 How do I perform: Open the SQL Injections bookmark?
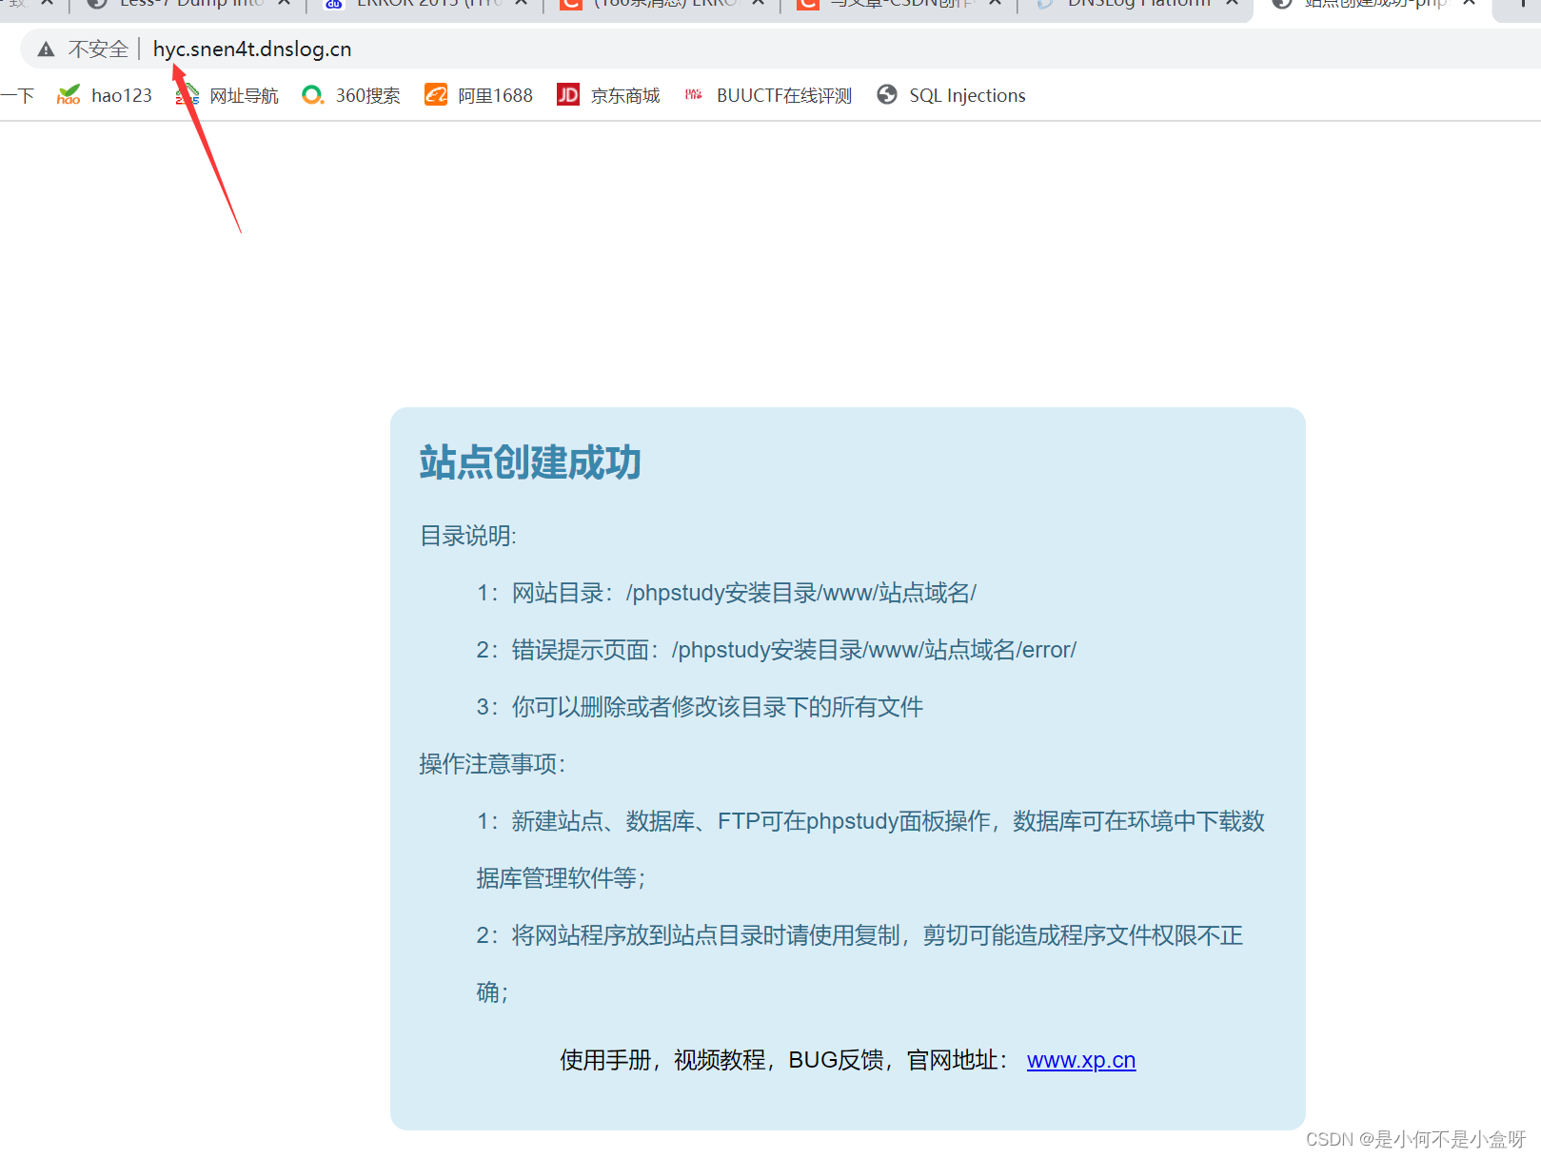coord(952,95)
